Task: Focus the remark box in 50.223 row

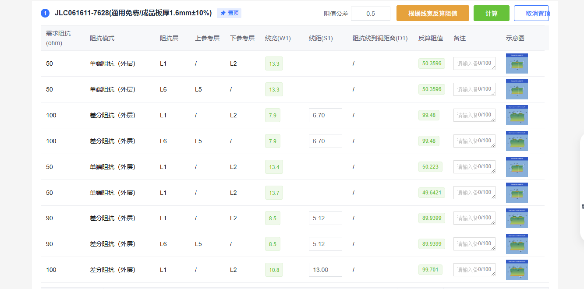Action: tap(474, 167)
